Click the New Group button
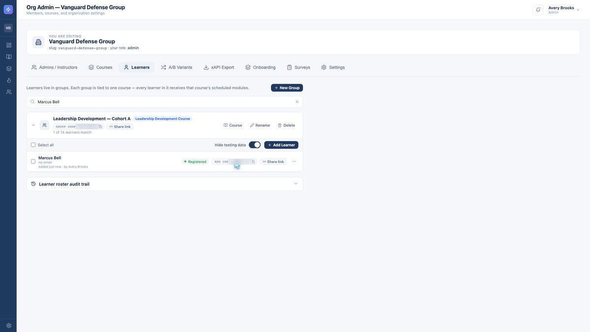 [287, 88]
